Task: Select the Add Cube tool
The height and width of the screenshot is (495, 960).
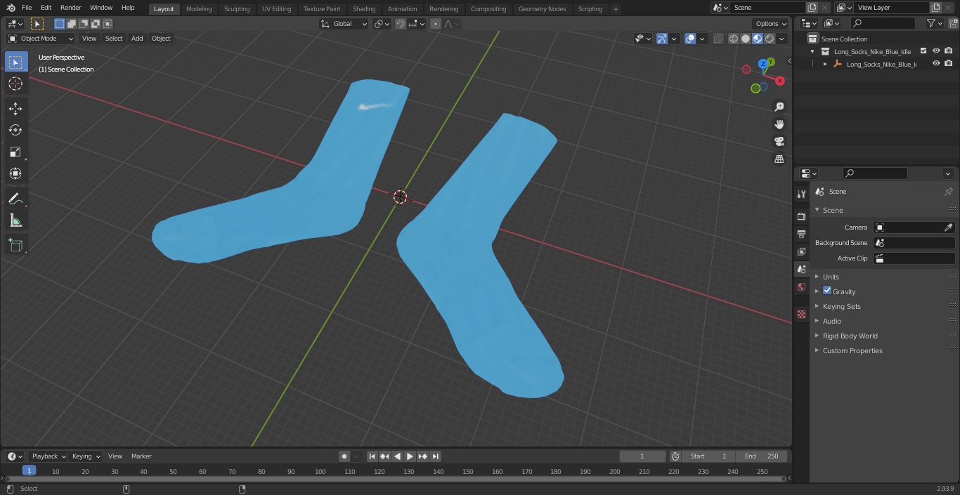Action: pos(15,245)
